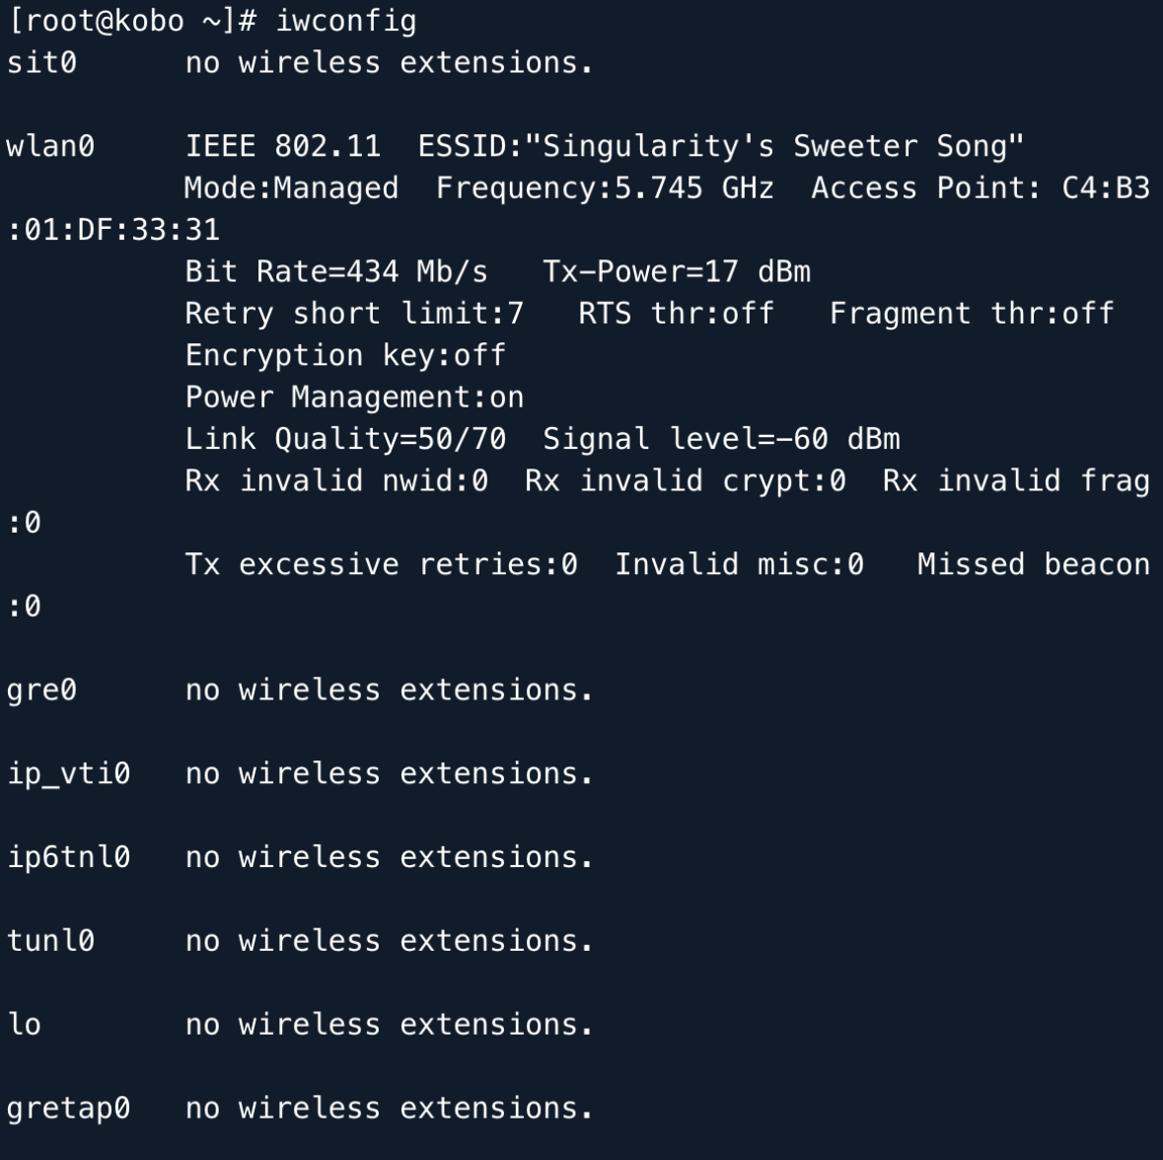Click the tunl0 interface name
This screenshot has height=1160, width=1163.
click(x=50, y=941)
